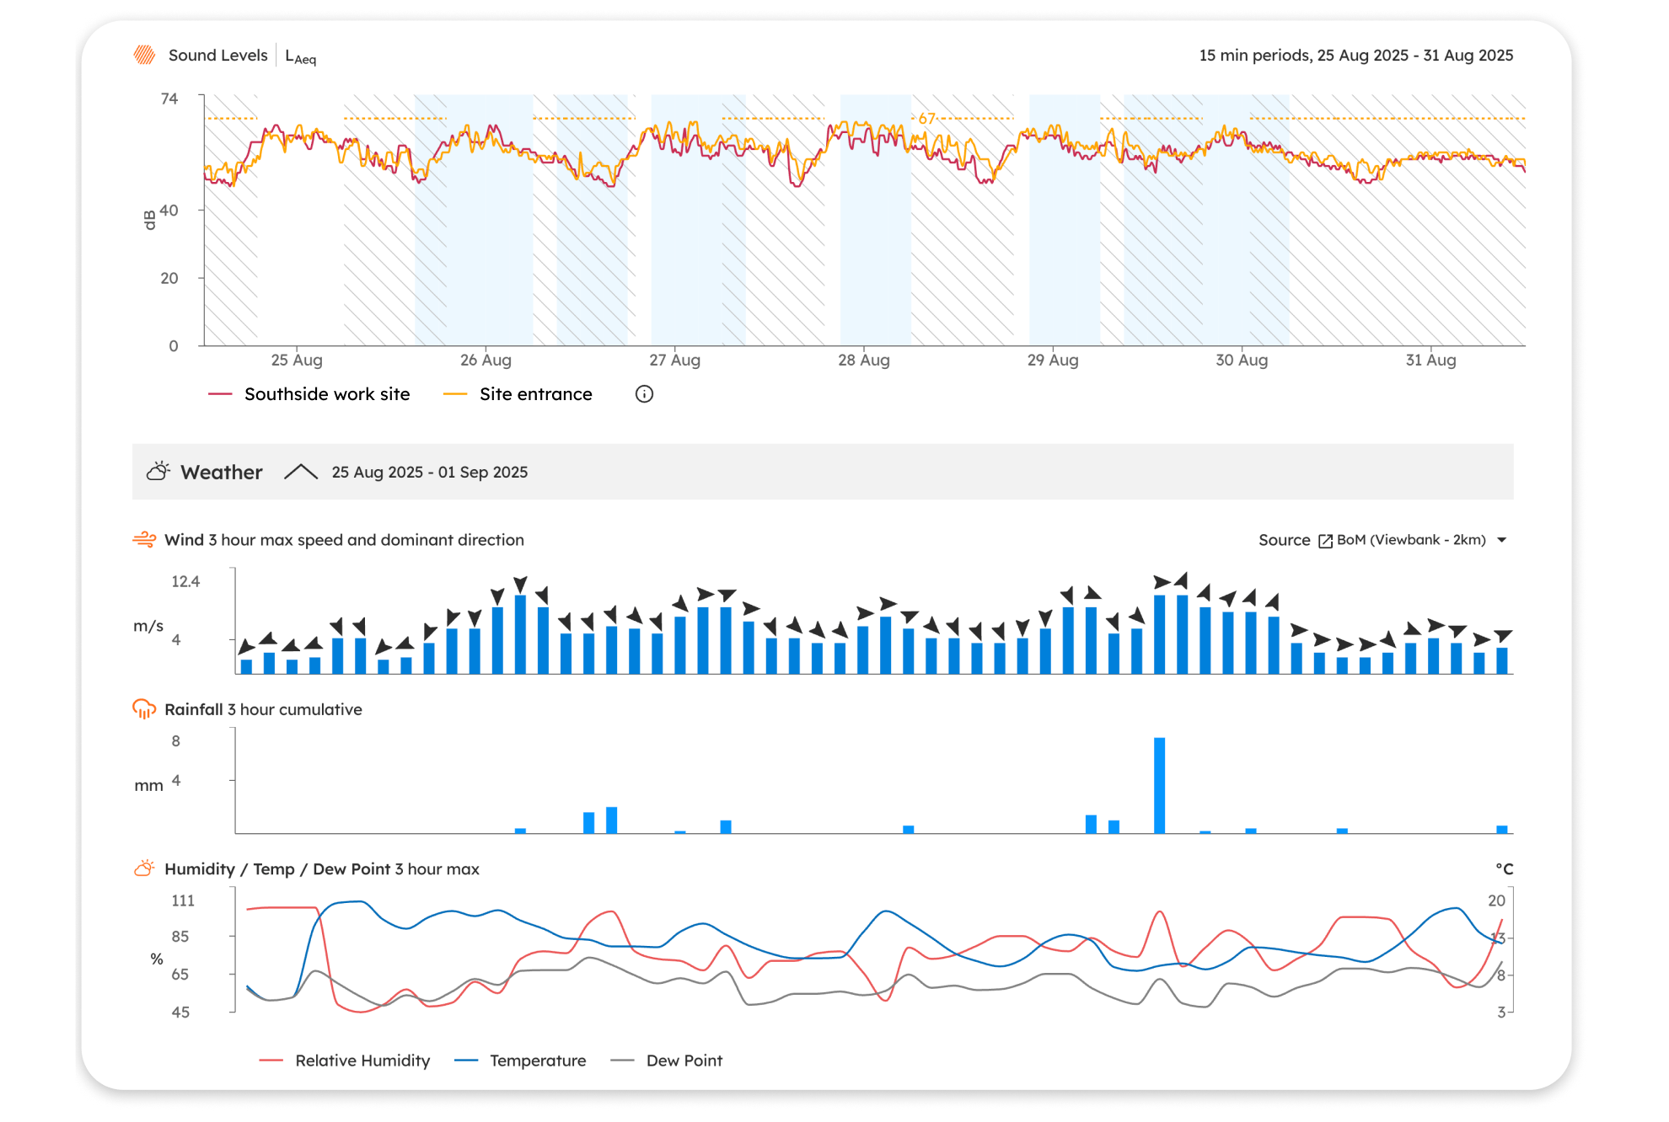
Task: Click the 67 dB limit label
Action: (x=926, y=119)
